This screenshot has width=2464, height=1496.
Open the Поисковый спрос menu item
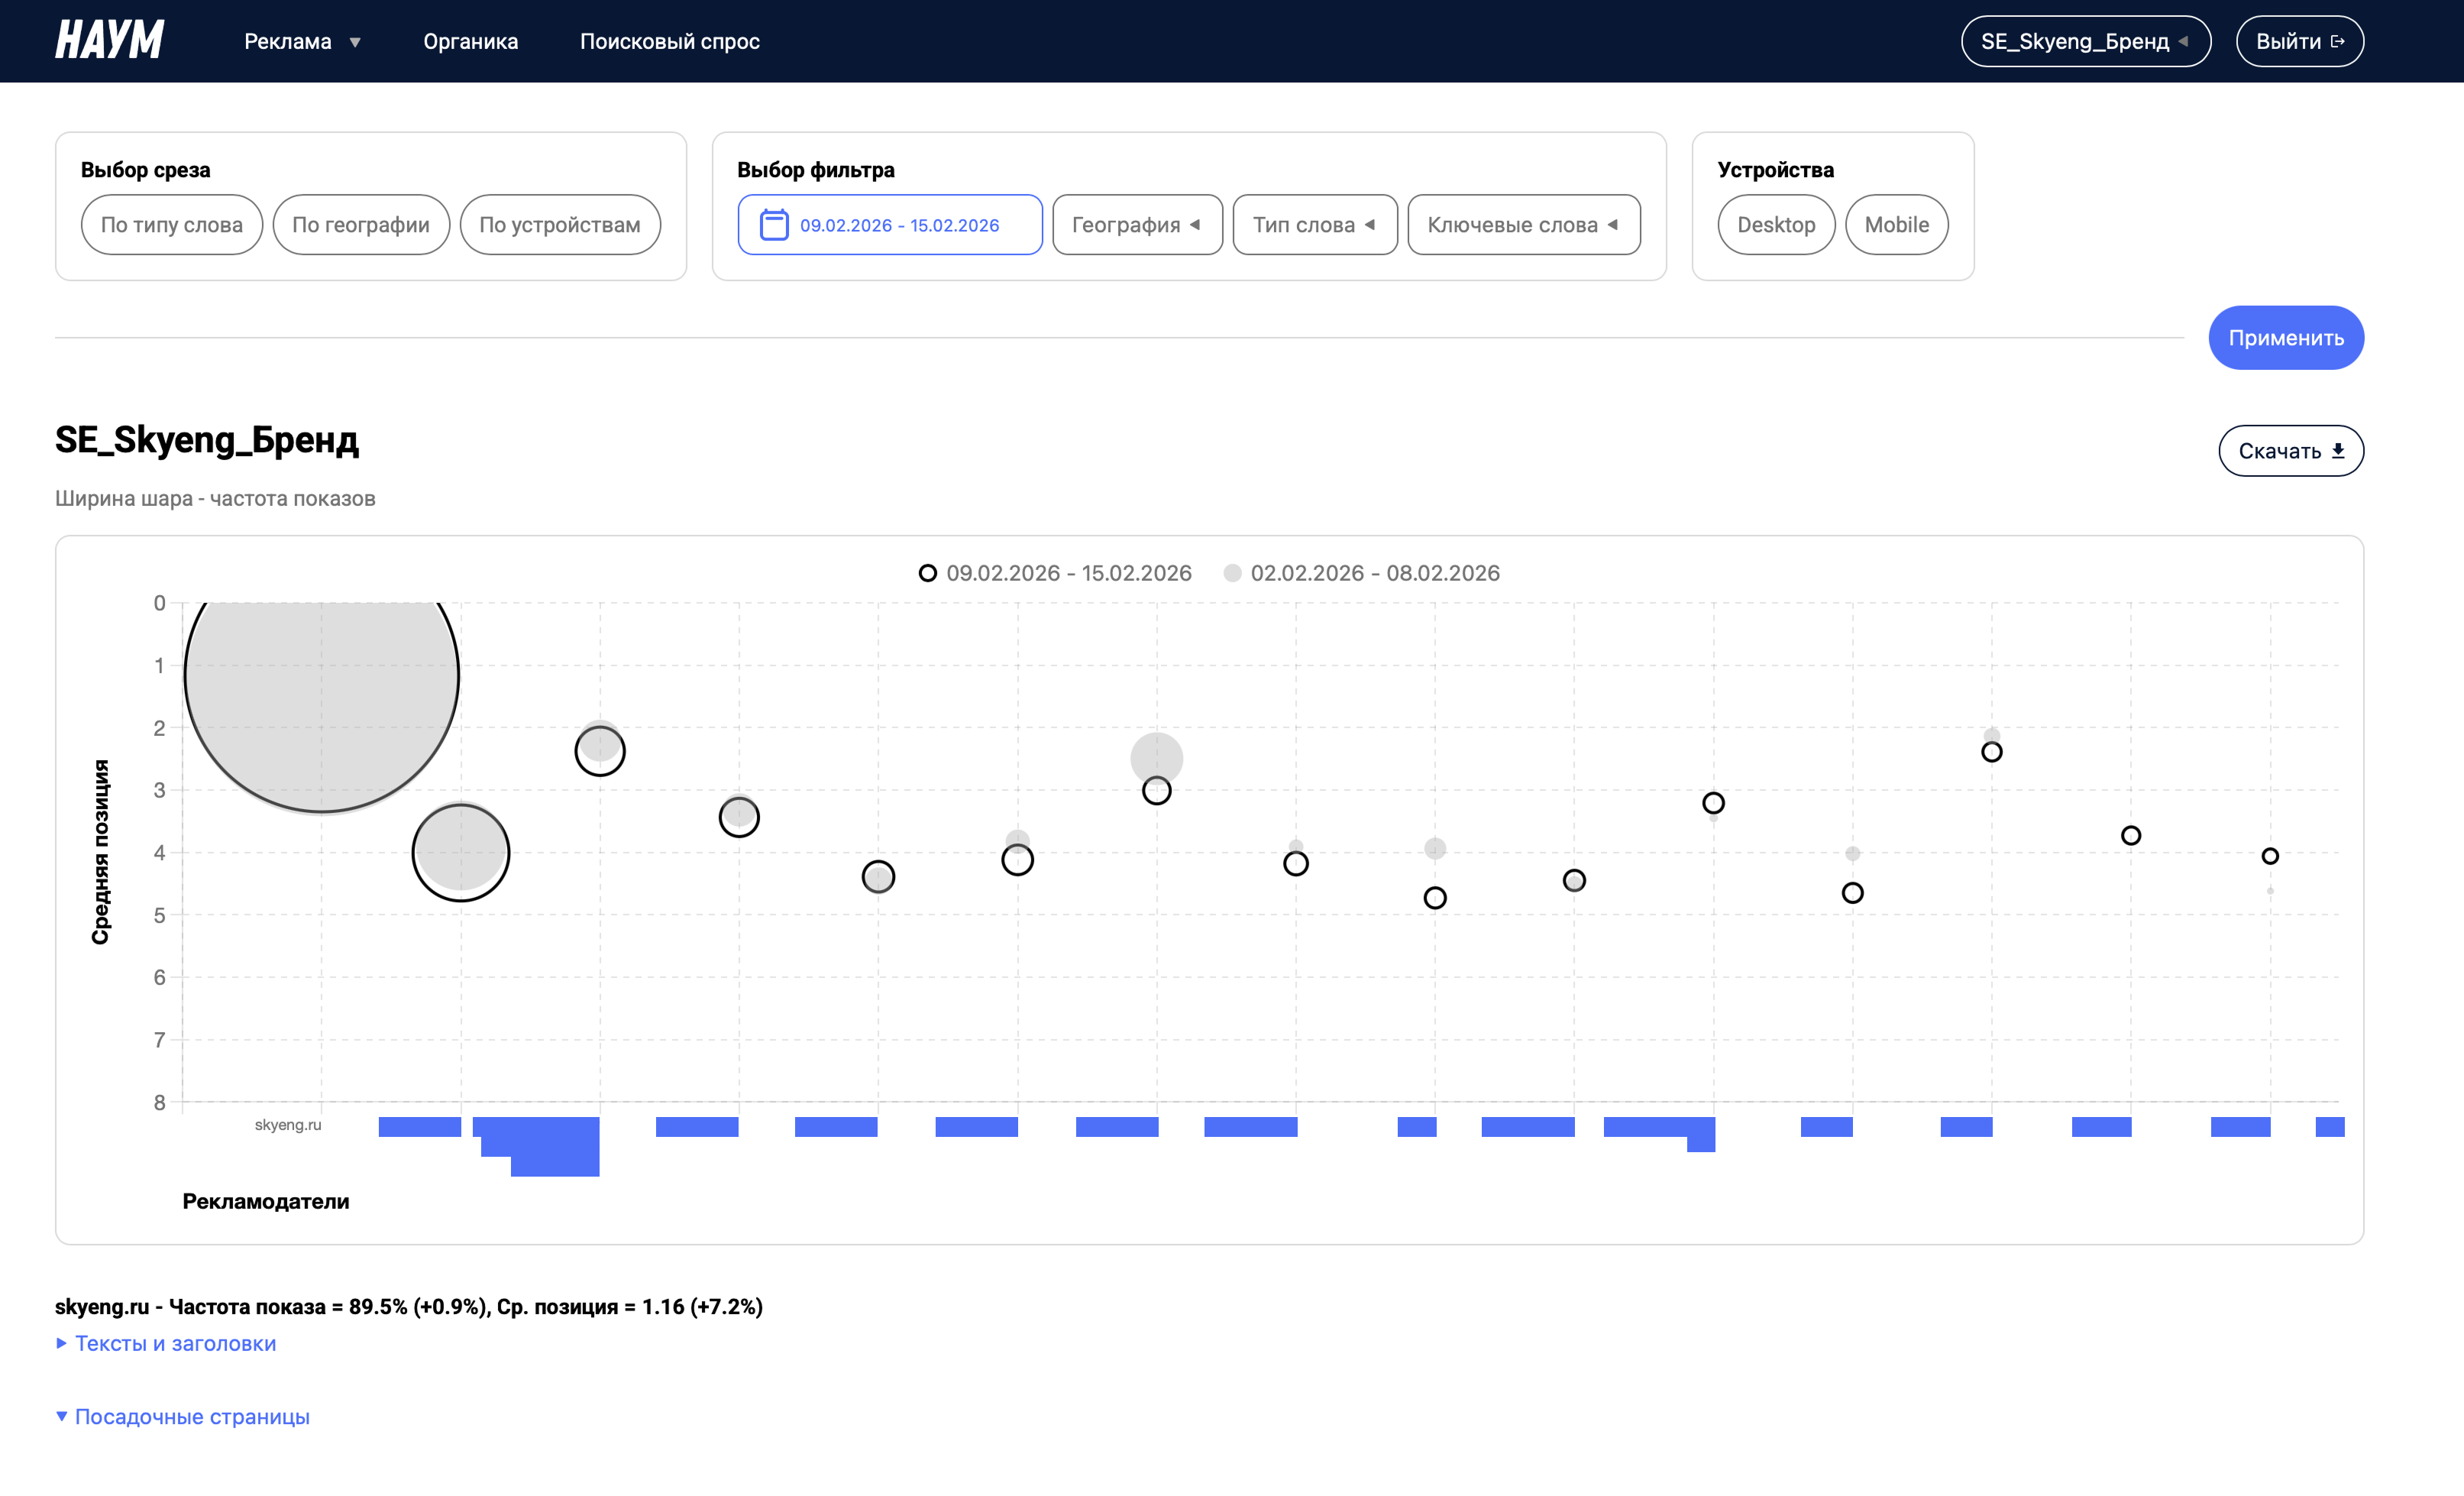[669, 41]
